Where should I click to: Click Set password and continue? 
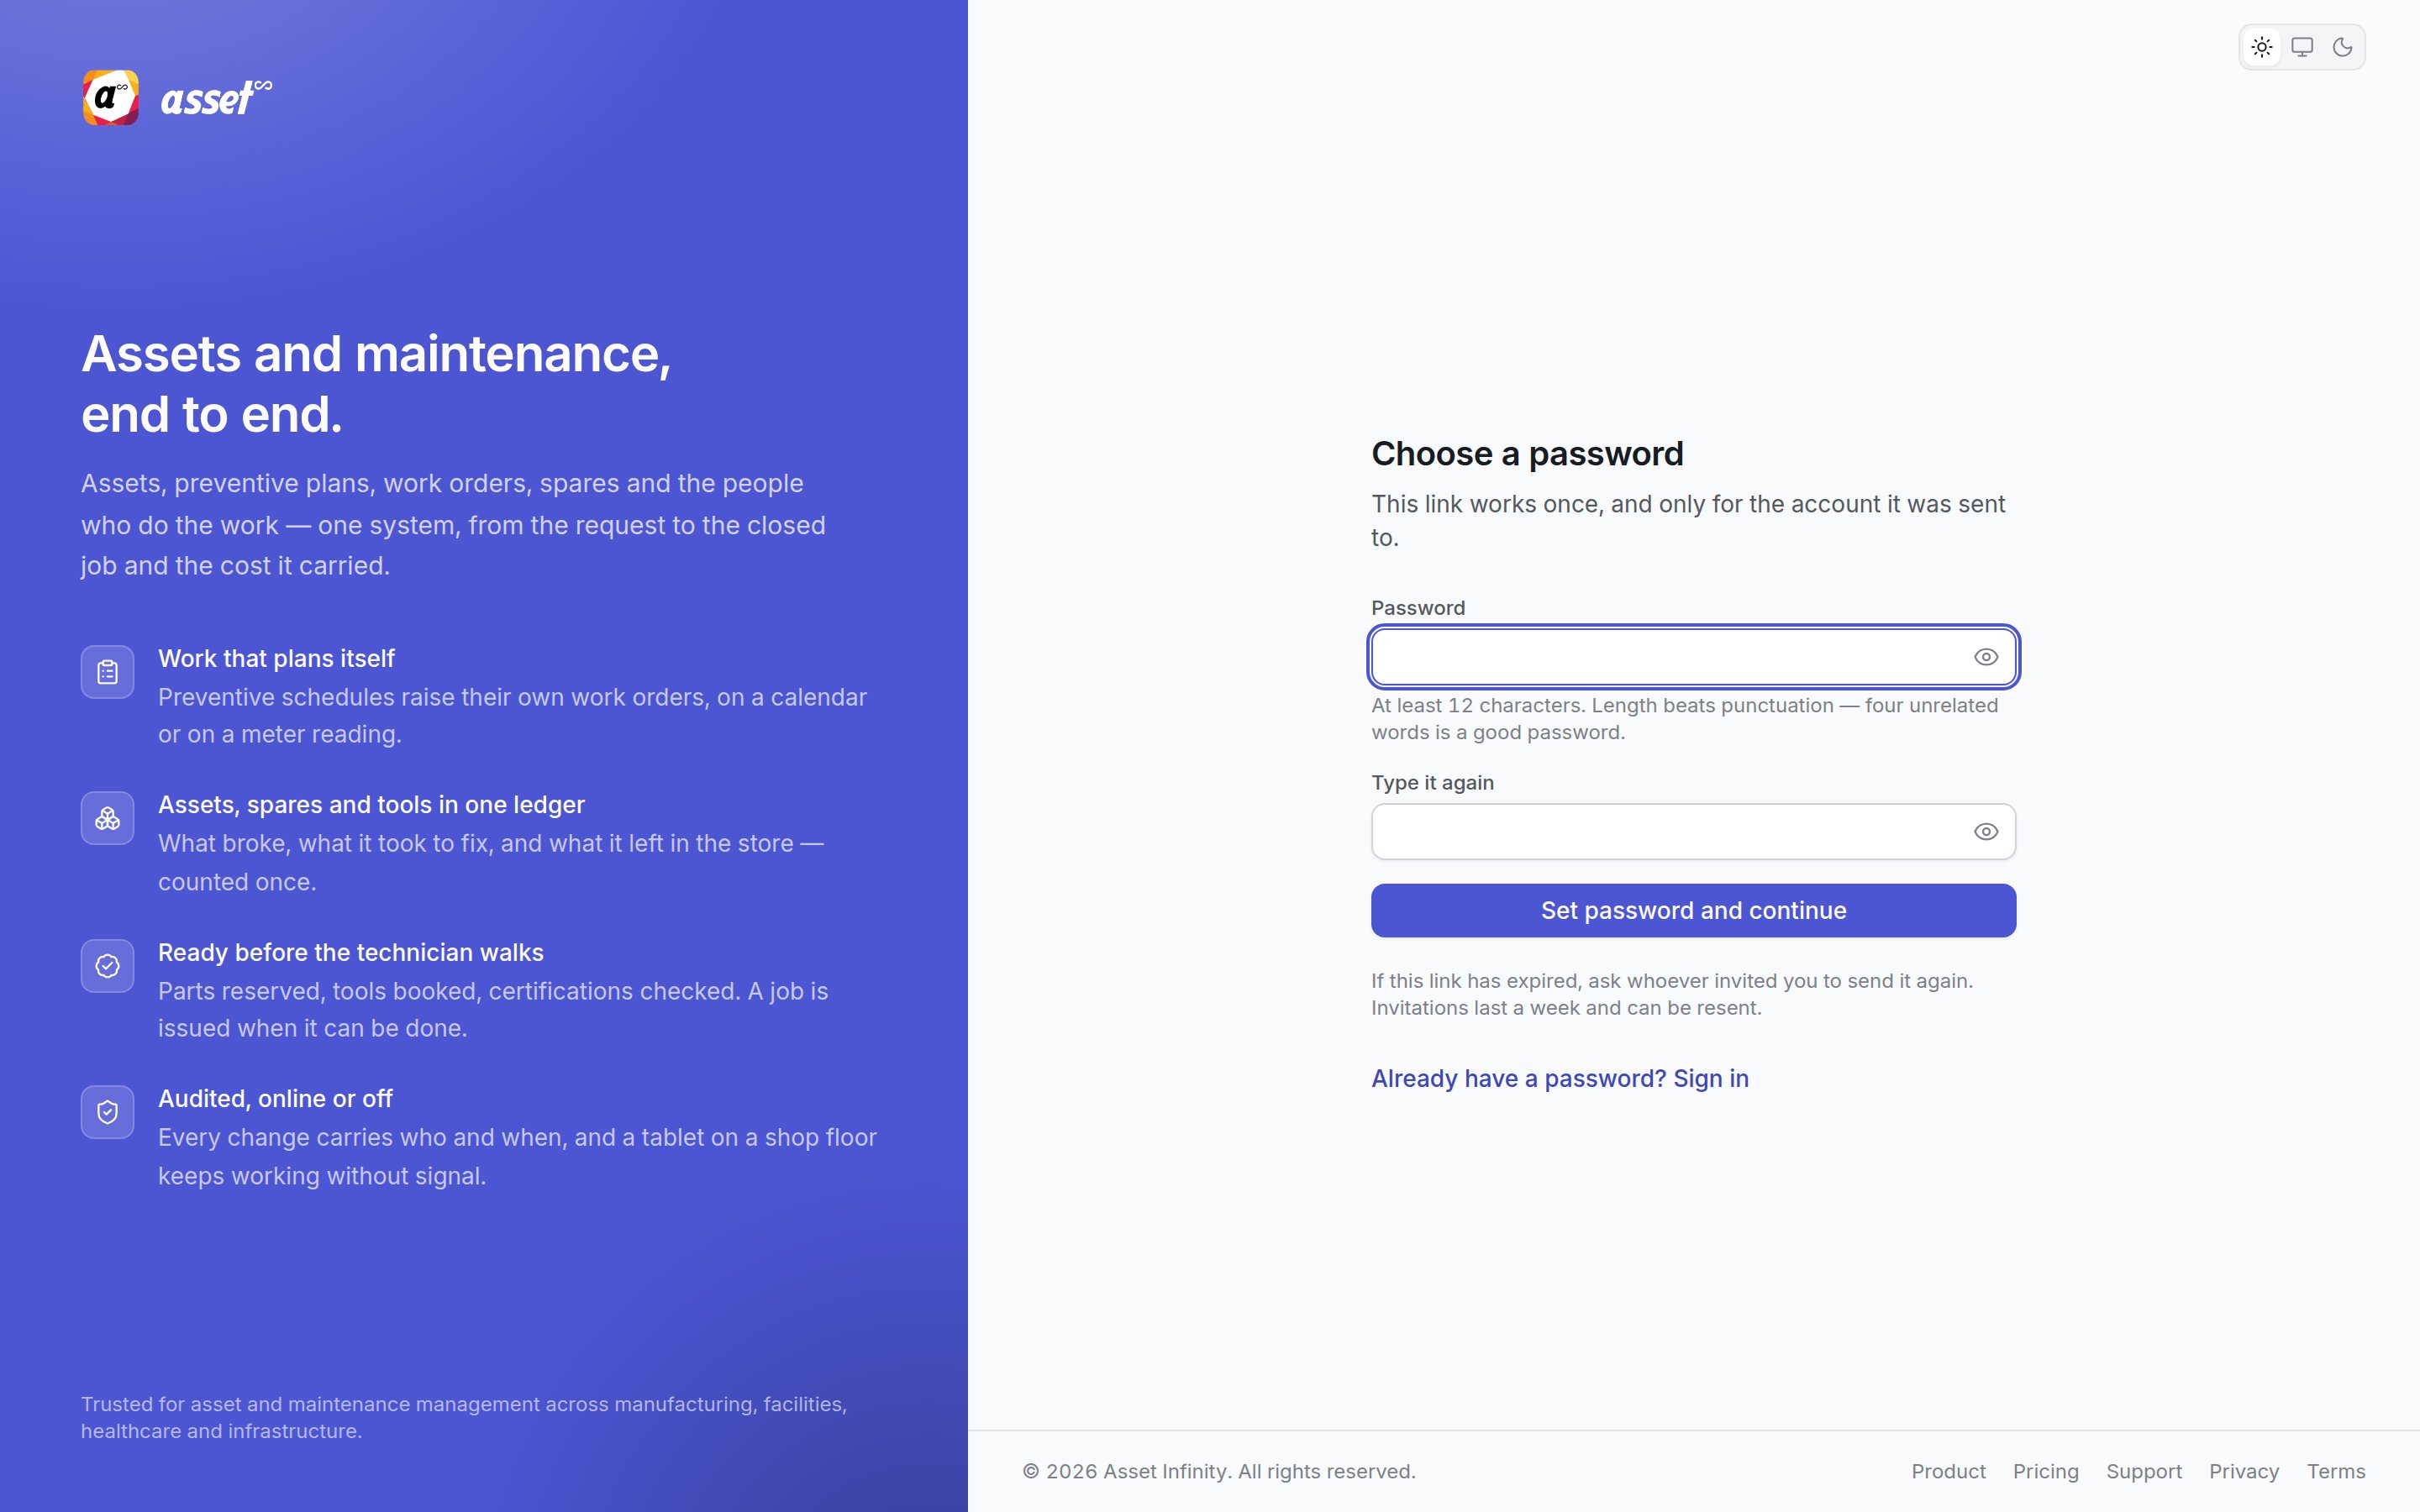point(1693,911)
